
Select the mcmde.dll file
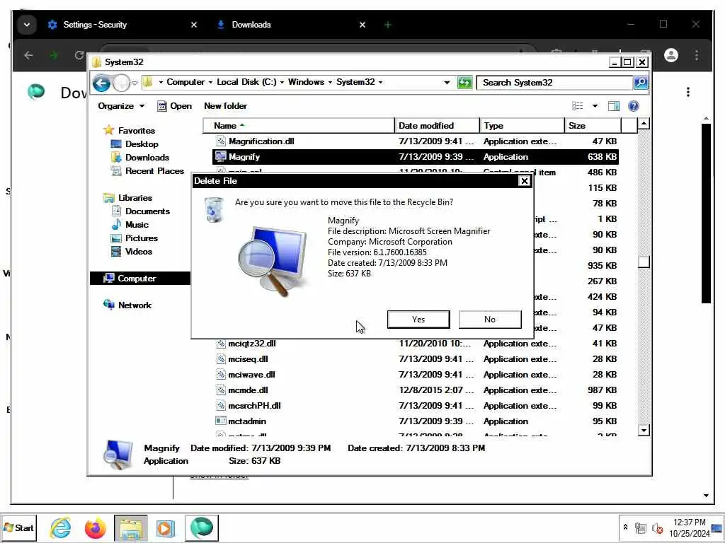(x=415, y=390)
